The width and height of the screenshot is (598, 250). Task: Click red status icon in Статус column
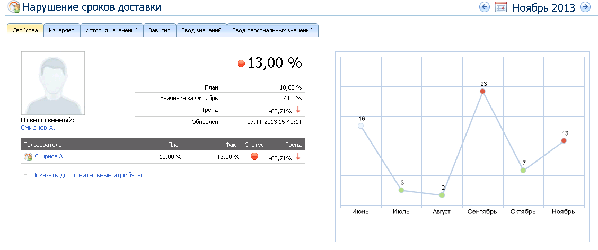[x=254, y=157]
